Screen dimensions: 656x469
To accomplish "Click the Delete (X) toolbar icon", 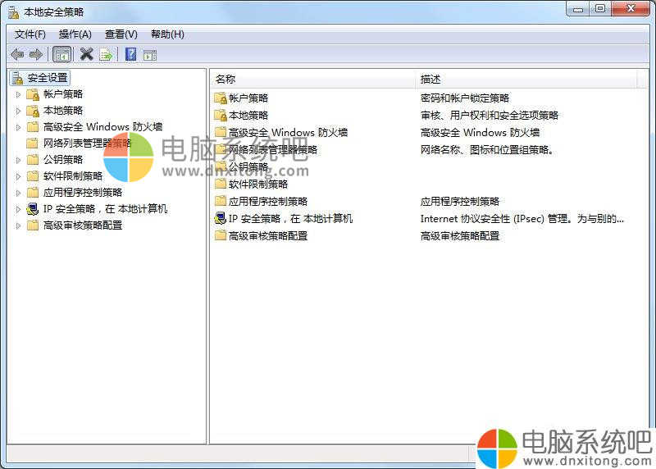I will tap(86, 54).
